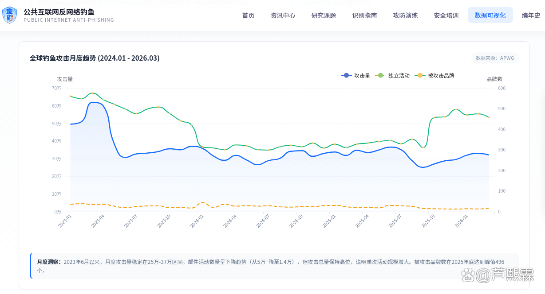Image resolution: width=545 pixels, height=294 pixels.
Task: Click the blue 攻击量 legend marker
Action: click(x=346, y=76)
